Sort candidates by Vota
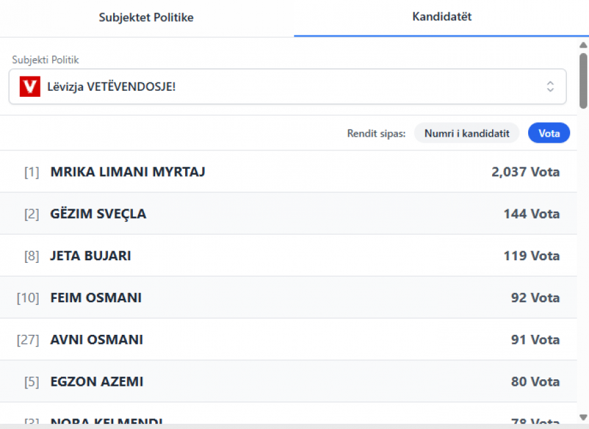The image size is (589, 429). click(x=548, y=133)
